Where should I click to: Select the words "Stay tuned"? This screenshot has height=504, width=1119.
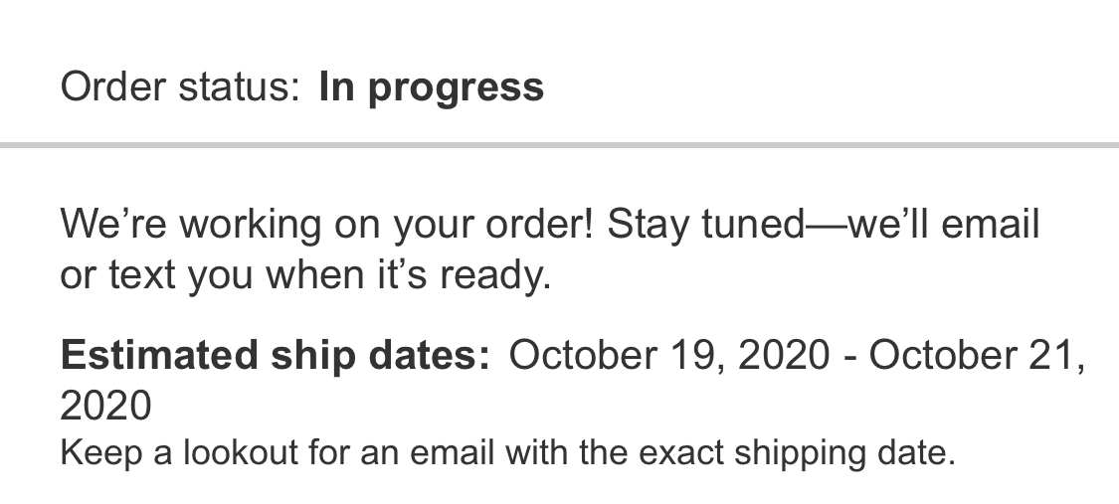704,225
